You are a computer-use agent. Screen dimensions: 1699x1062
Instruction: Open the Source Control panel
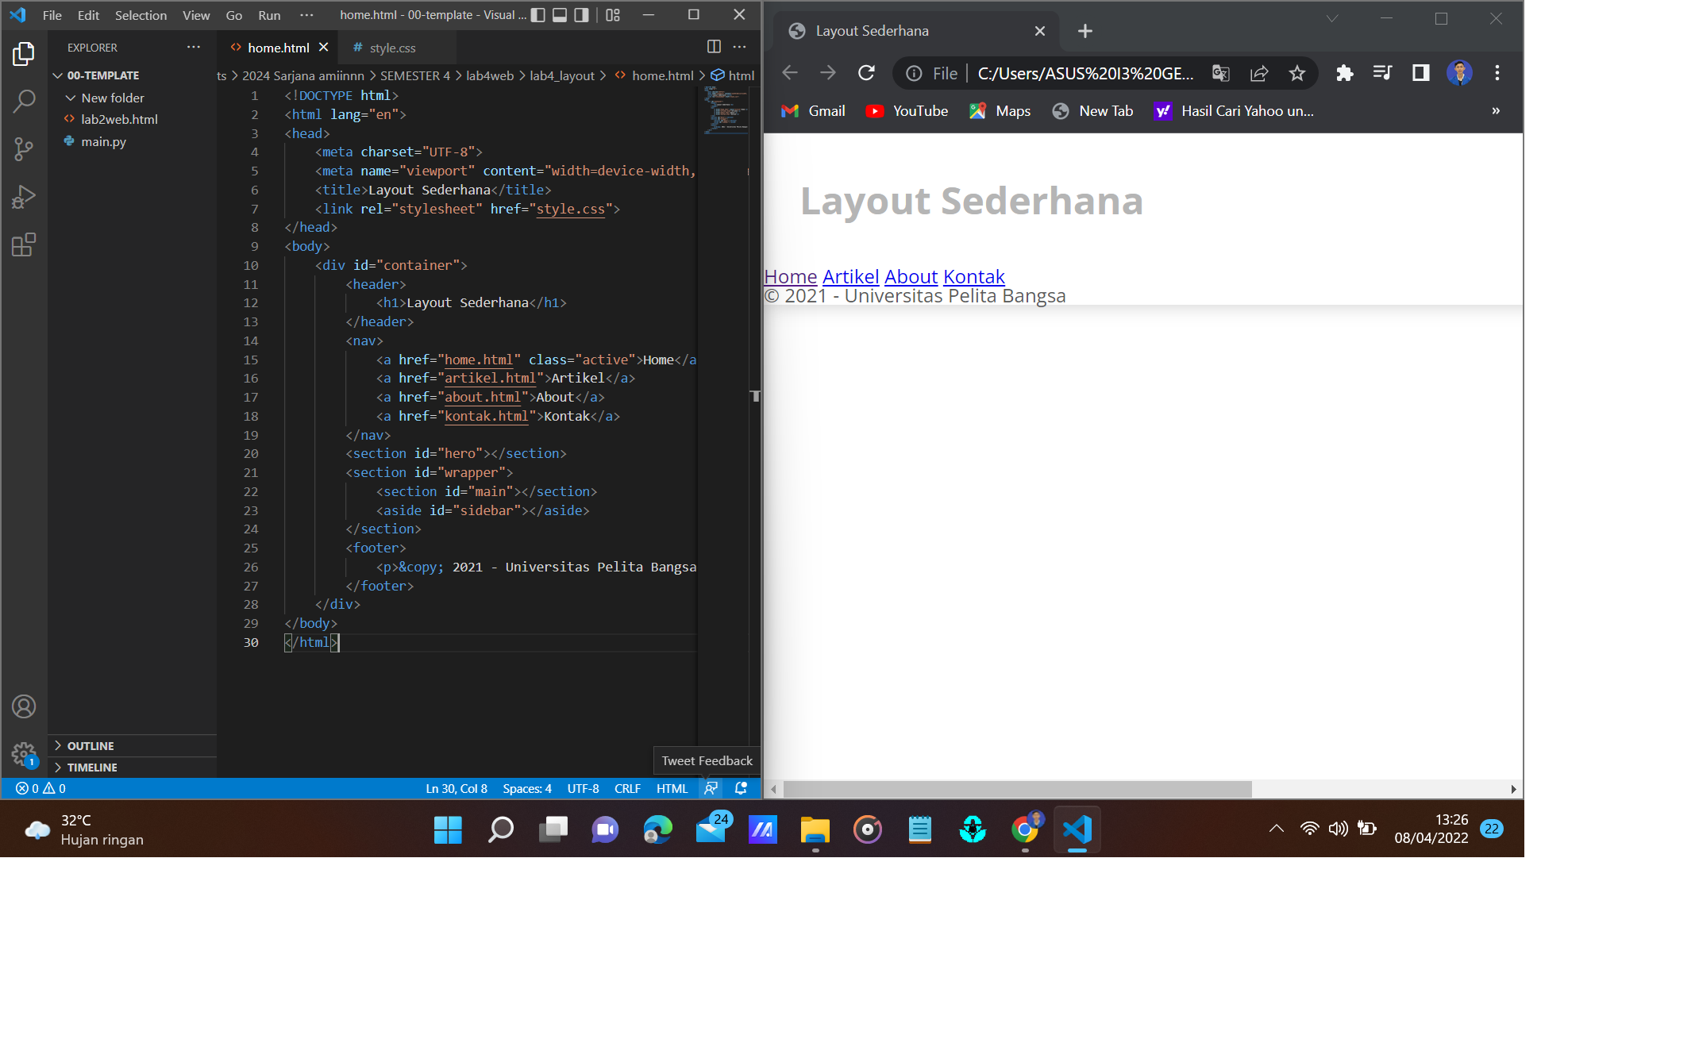(x=24, y=149)
